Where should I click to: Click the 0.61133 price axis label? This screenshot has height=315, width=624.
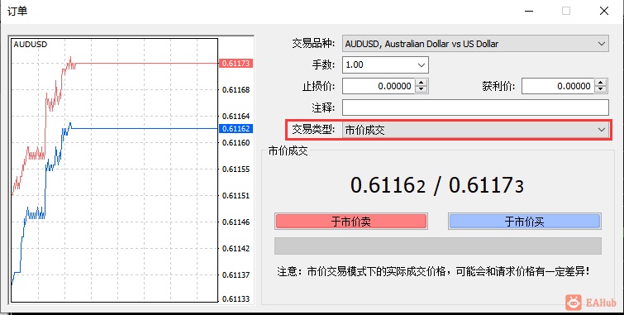click(x=236, y=299)
